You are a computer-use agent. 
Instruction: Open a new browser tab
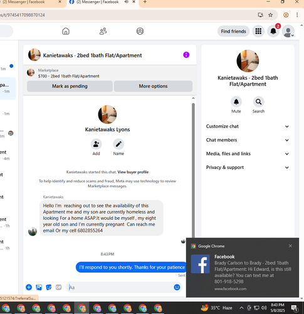point(145,2)
